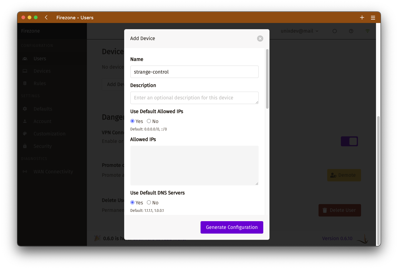Click the Version 0.6.10 link
This screenshot has width=398, height=269.
click(337, 239)
